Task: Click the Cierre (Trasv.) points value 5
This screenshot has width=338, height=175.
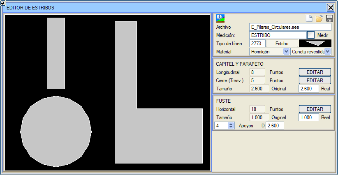Action: pyautogui.click(x=257, y=80)
